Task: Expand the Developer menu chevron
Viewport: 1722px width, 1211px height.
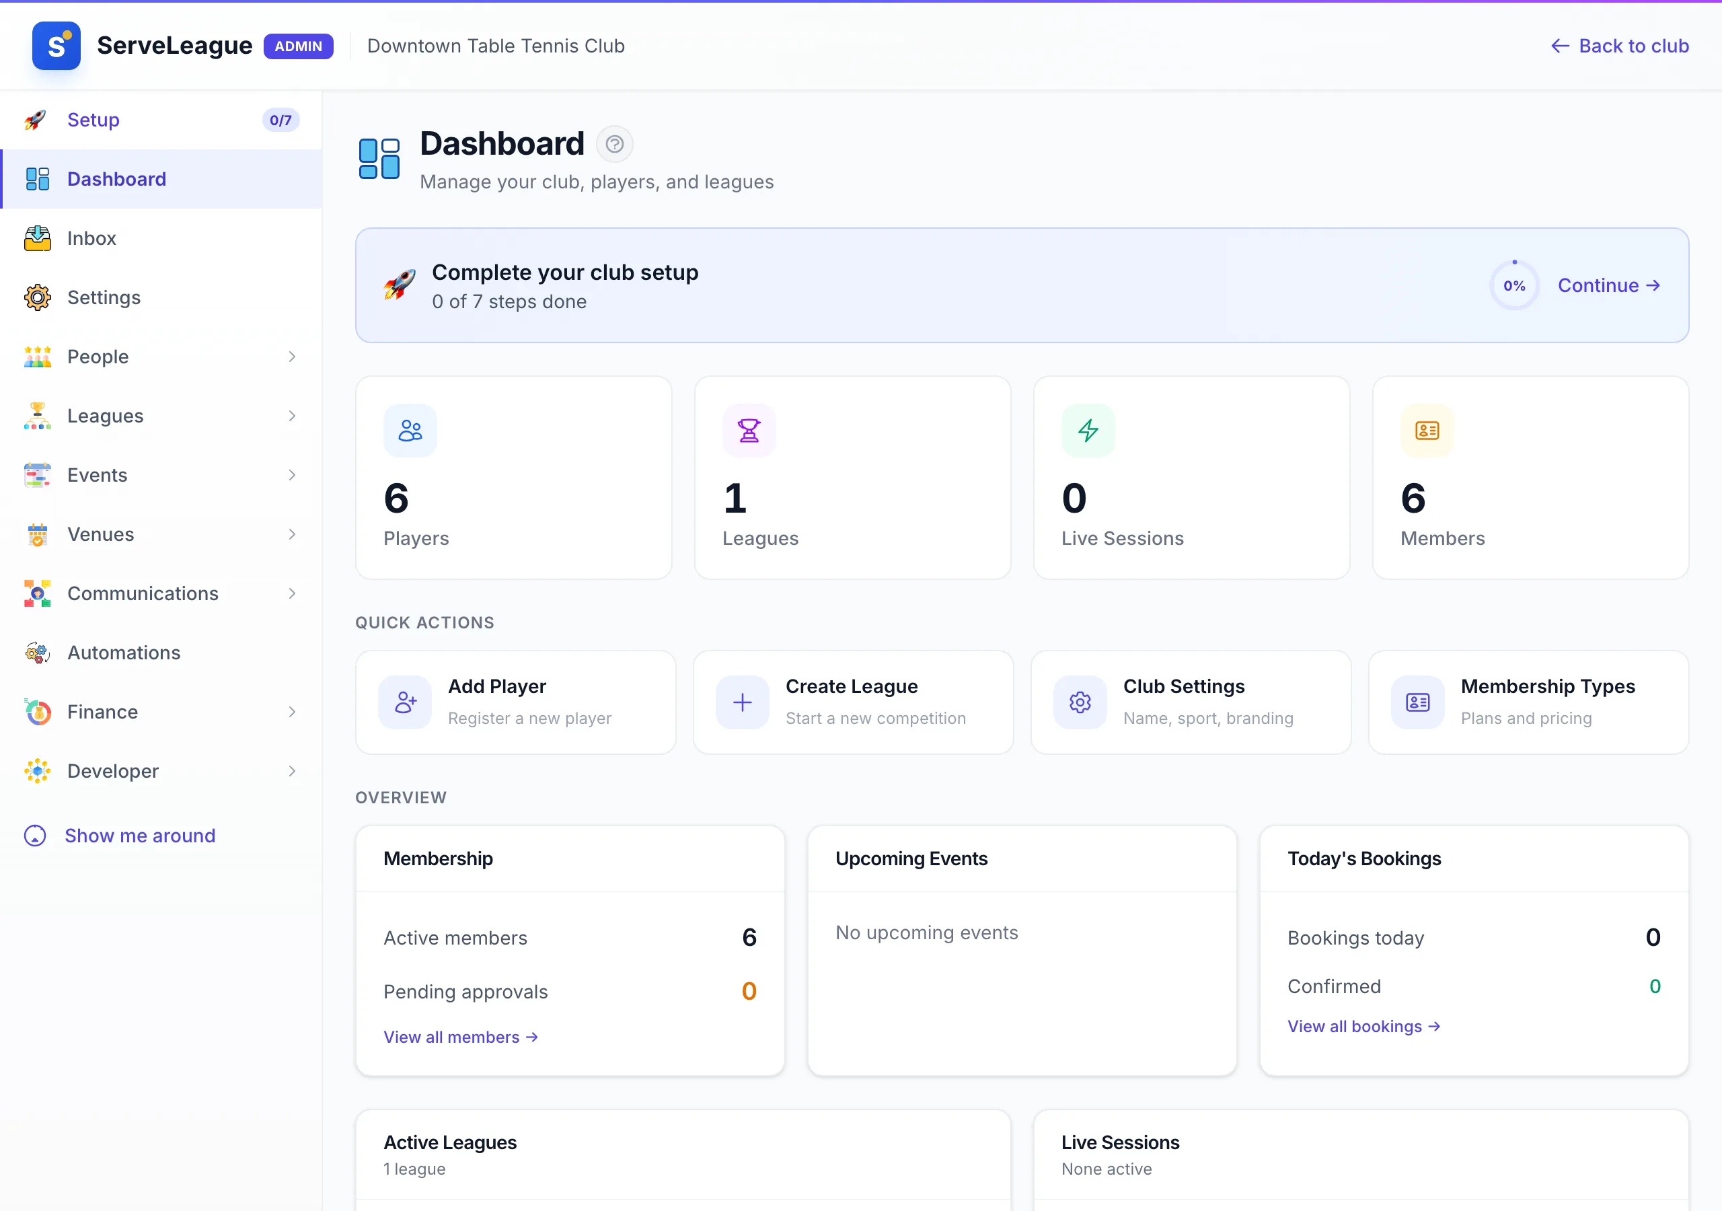Action: pos(292,772)
